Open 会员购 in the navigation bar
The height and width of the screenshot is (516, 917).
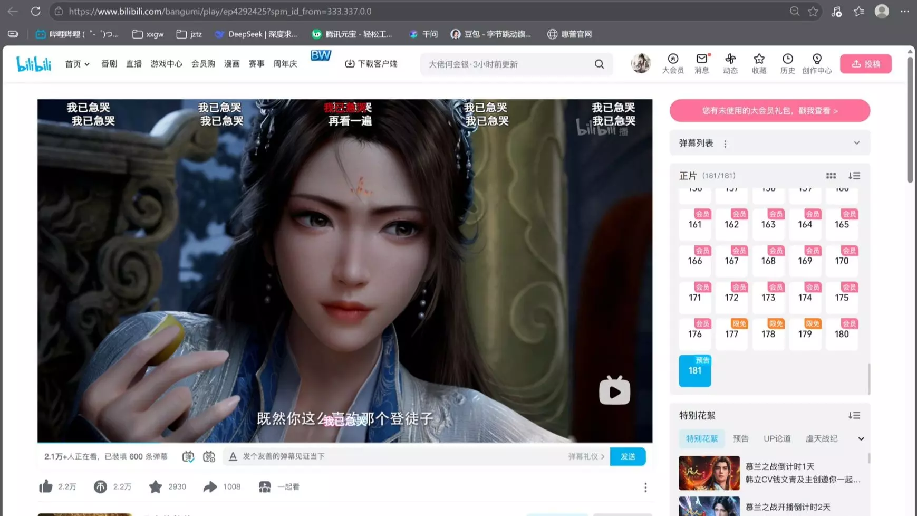pyautogui.click(x=203, y=64)
